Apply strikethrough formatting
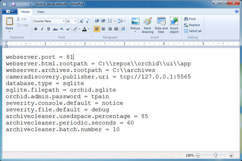 [55, 29]
